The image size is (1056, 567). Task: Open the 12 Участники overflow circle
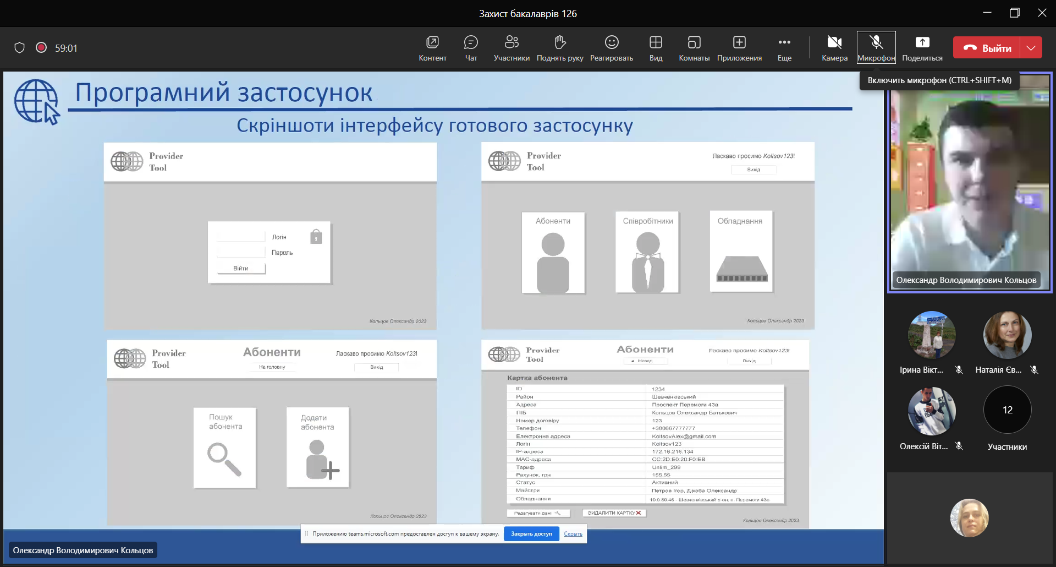pos(1007,410)
